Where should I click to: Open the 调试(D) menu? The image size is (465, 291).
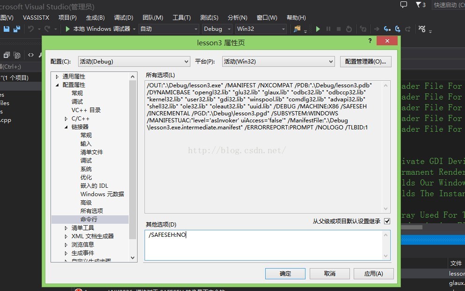124,17
